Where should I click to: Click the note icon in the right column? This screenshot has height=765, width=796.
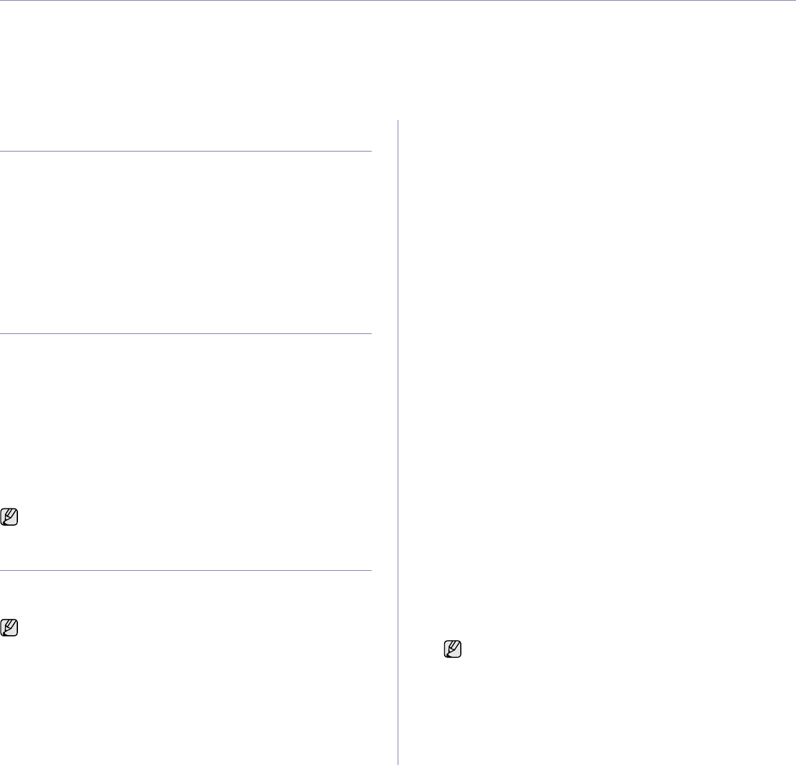453,649
